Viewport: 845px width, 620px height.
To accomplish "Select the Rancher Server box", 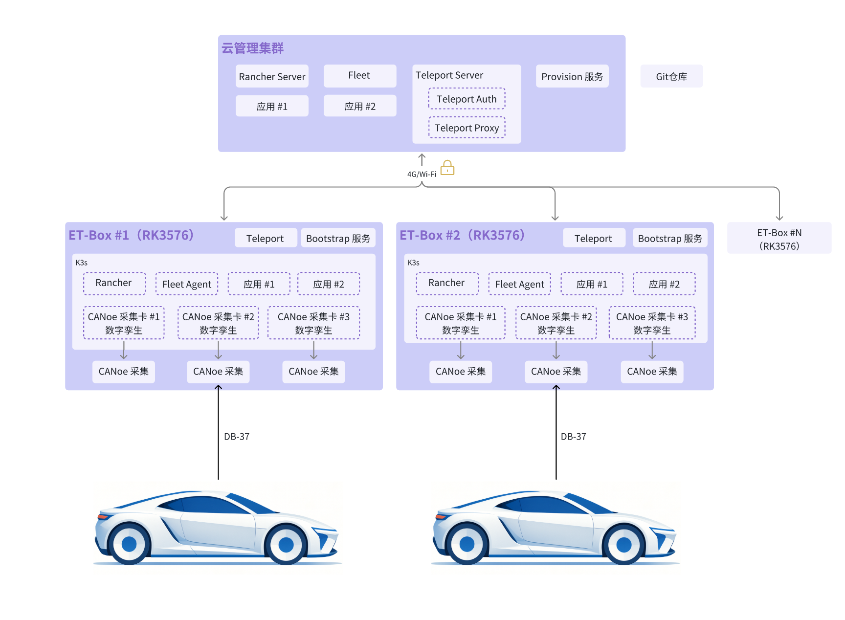I will tap(272, 76).
